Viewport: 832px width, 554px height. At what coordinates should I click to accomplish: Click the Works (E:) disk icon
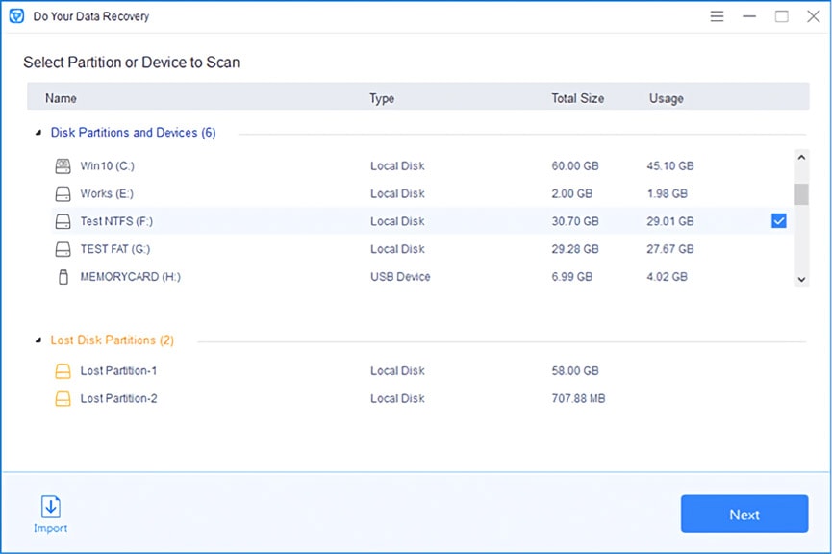point(63,194)
